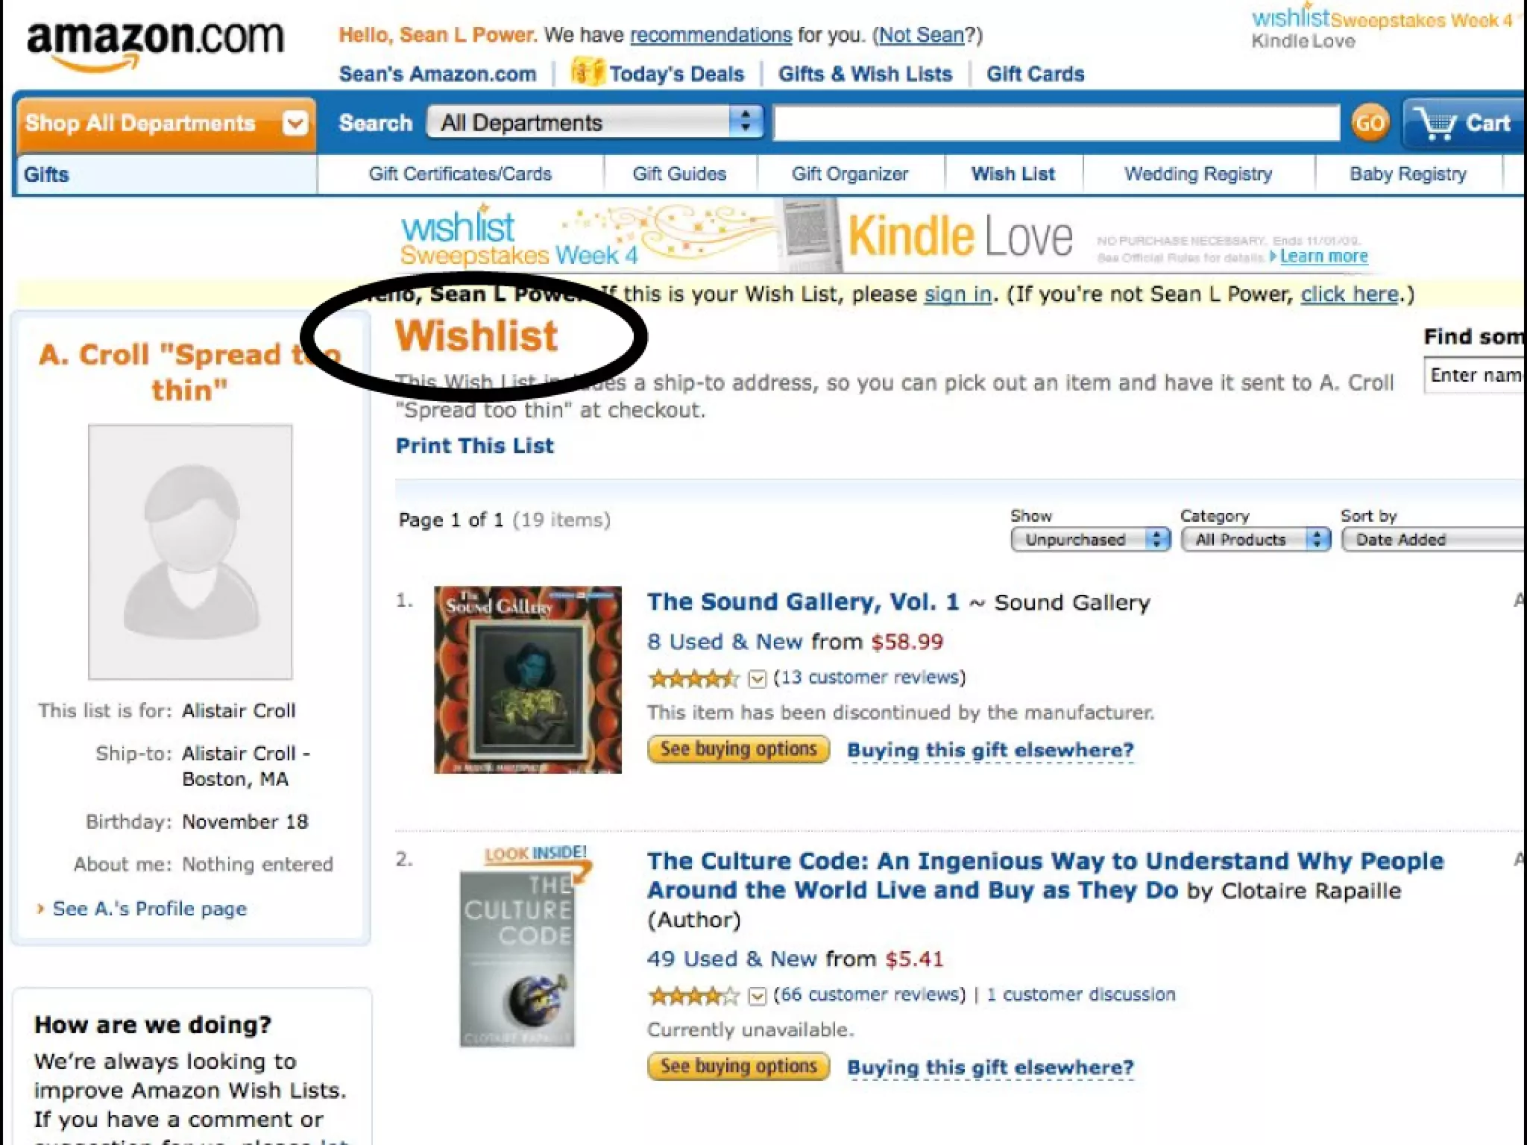Open the Category All Products dropdown
1527x1145 pixels.
[1256, 540]
